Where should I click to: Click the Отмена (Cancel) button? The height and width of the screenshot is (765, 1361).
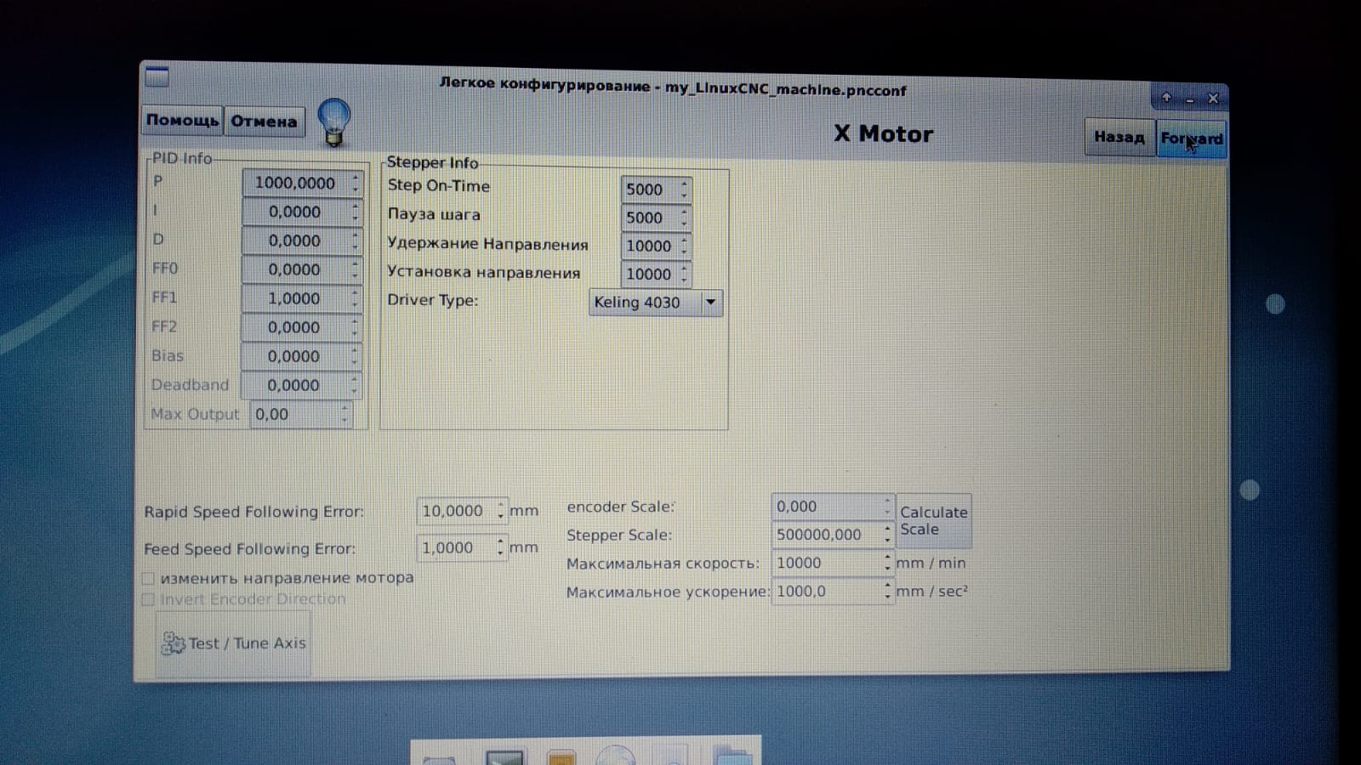[x=264, y=121]
